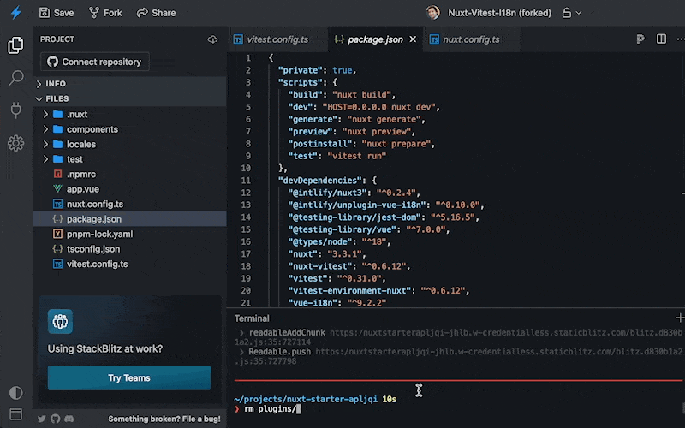
Task: Switch to the nuxt.config.ts editor tab
Action: click(472, 39)
